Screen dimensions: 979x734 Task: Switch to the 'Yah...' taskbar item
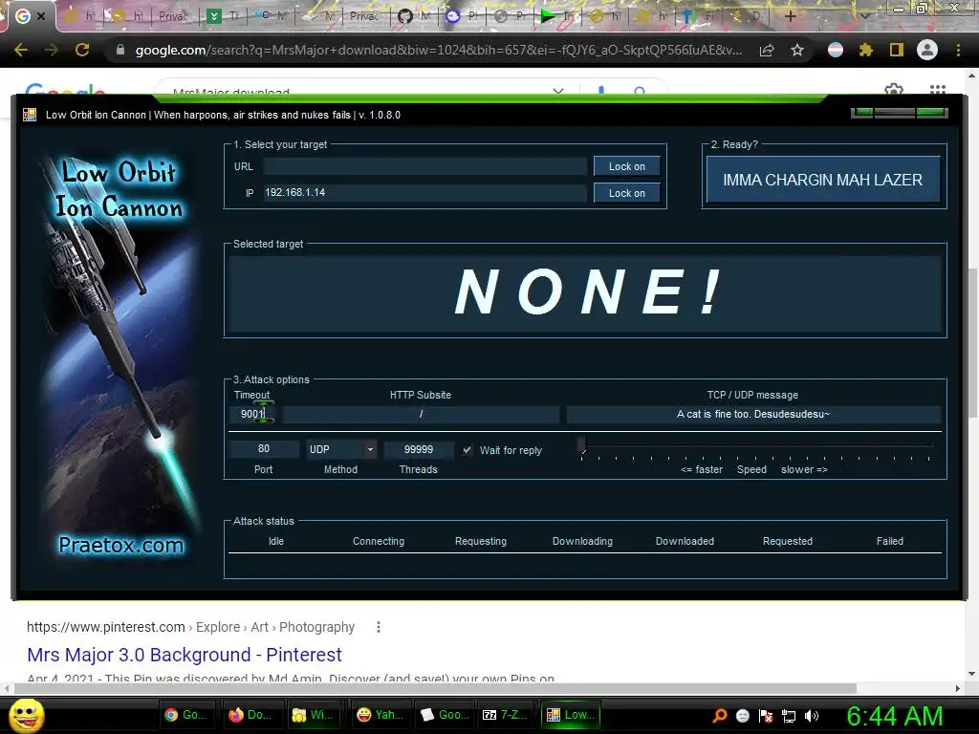378,715
